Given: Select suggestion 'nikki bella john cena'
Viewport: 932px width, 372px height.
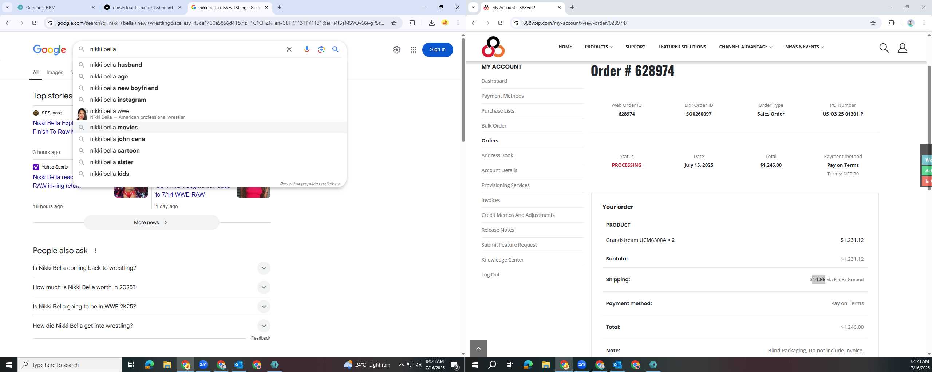Looking at the screenshot, I should coord(210,139).
